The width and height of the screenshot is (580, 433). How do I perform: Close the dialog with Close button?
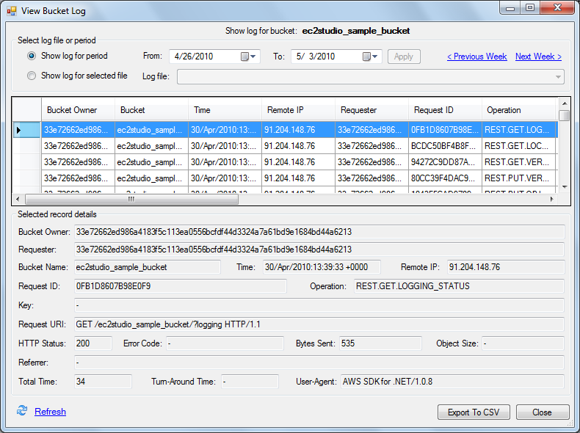[543, 412]
